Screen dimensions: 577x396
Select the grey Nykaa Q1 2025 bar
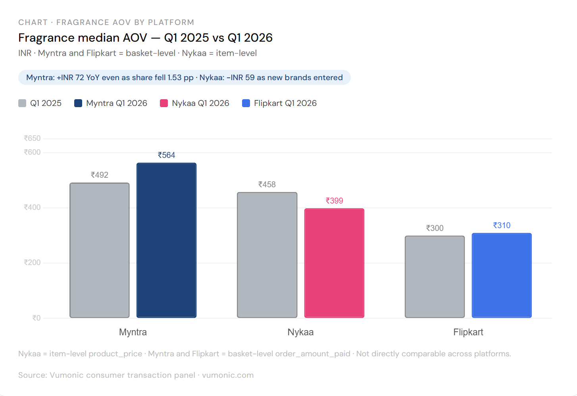pos(267,255)
